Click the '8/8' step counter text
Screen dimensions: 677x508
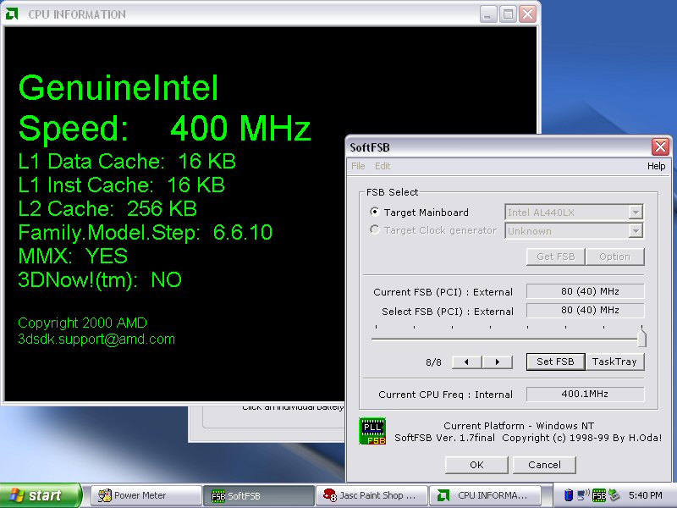click(x=433, y=362)
